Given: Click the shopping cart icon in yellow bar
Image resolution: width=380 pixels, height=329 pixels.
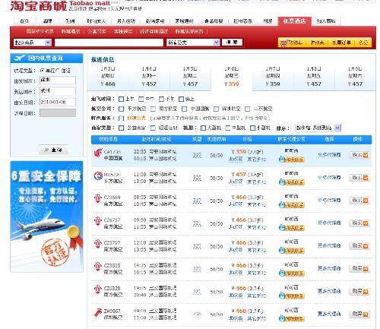Looking at the screenshot, I should click(284, 43).
